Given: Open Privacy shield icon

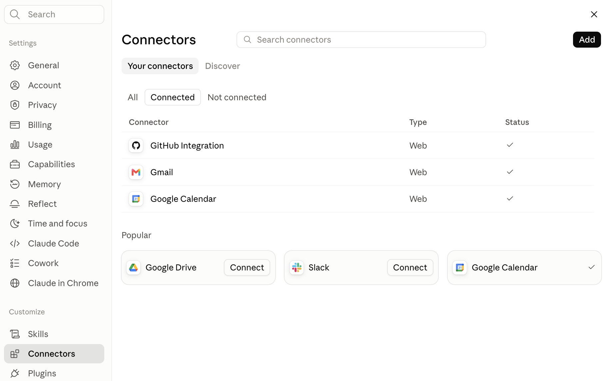Looking at the screenshot, I should click(x=15, y=105).
